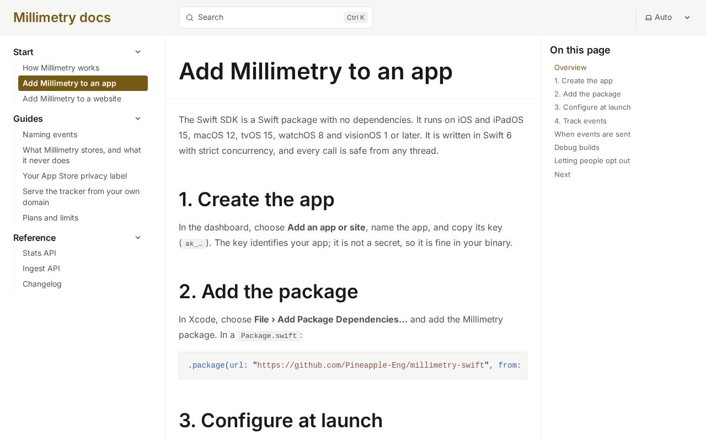Open Add Millimetry to a website
Image resolution: width=706 pixels, height=441 pixels.
(x=83, y=99)
